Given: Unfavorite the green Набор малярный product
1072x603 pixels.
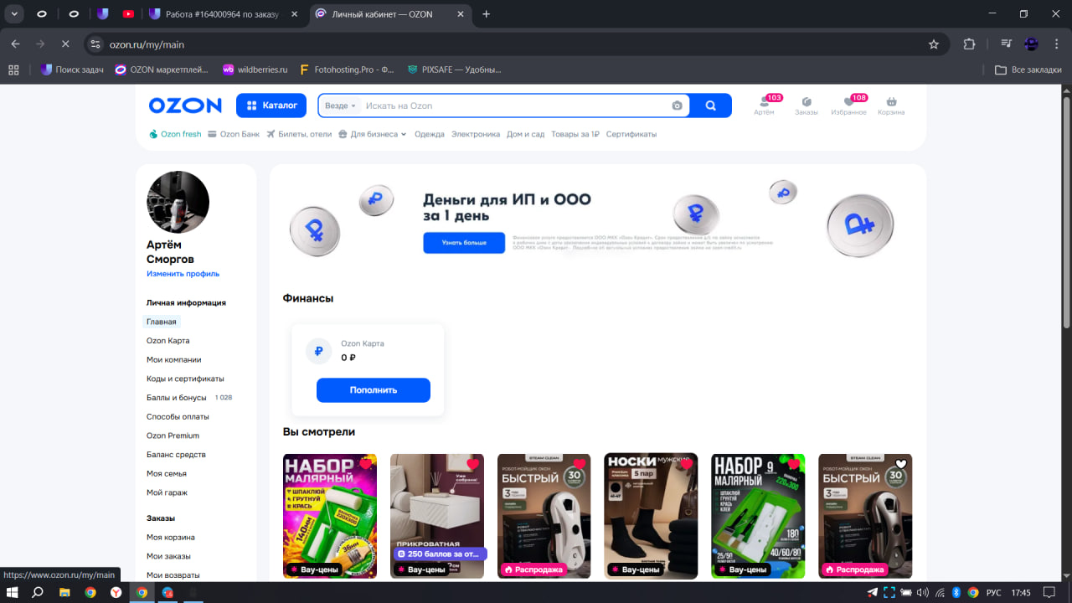Looking at the screenshot, I should coord(794,464).
